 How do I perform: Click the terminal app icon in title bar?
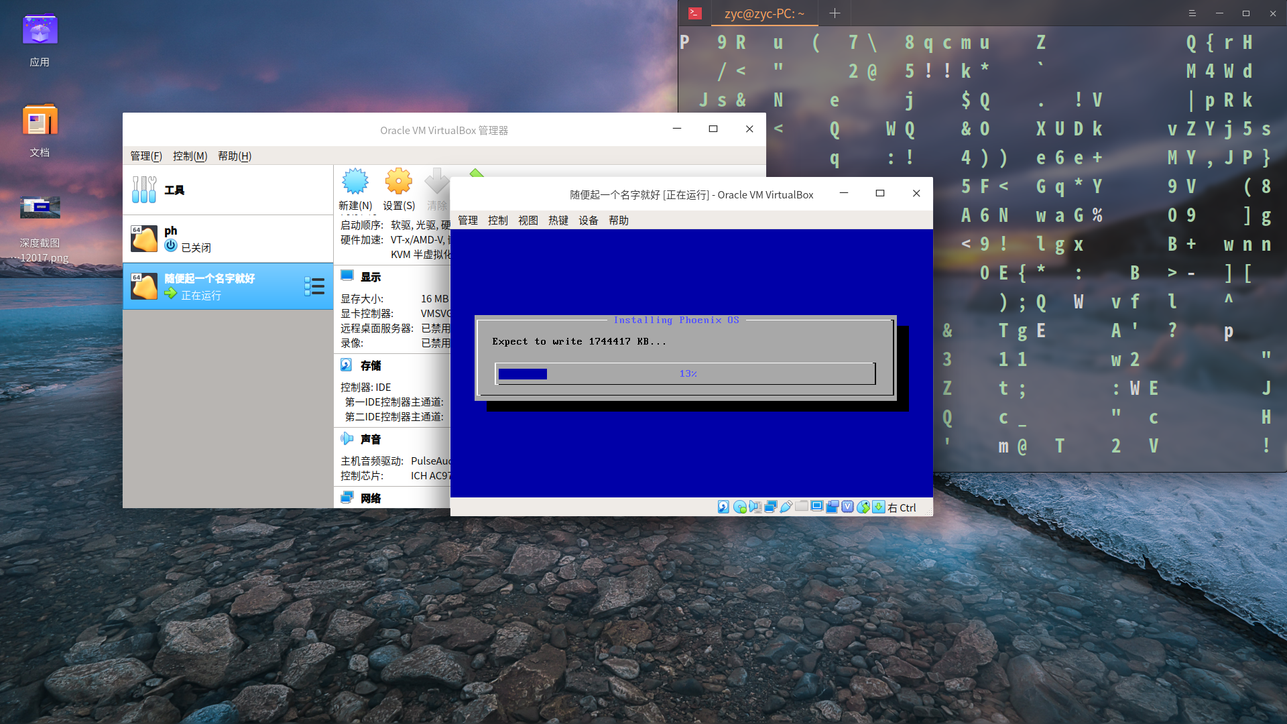pos(695,13)
